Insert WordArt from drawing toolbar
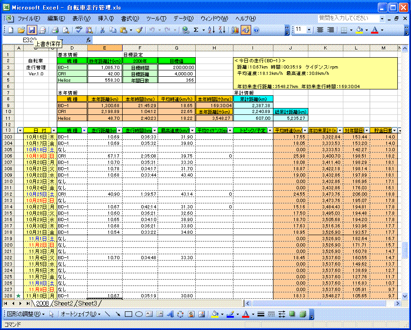Image resolution: width=411 pixels, height=330 pixels. [170, 314]
